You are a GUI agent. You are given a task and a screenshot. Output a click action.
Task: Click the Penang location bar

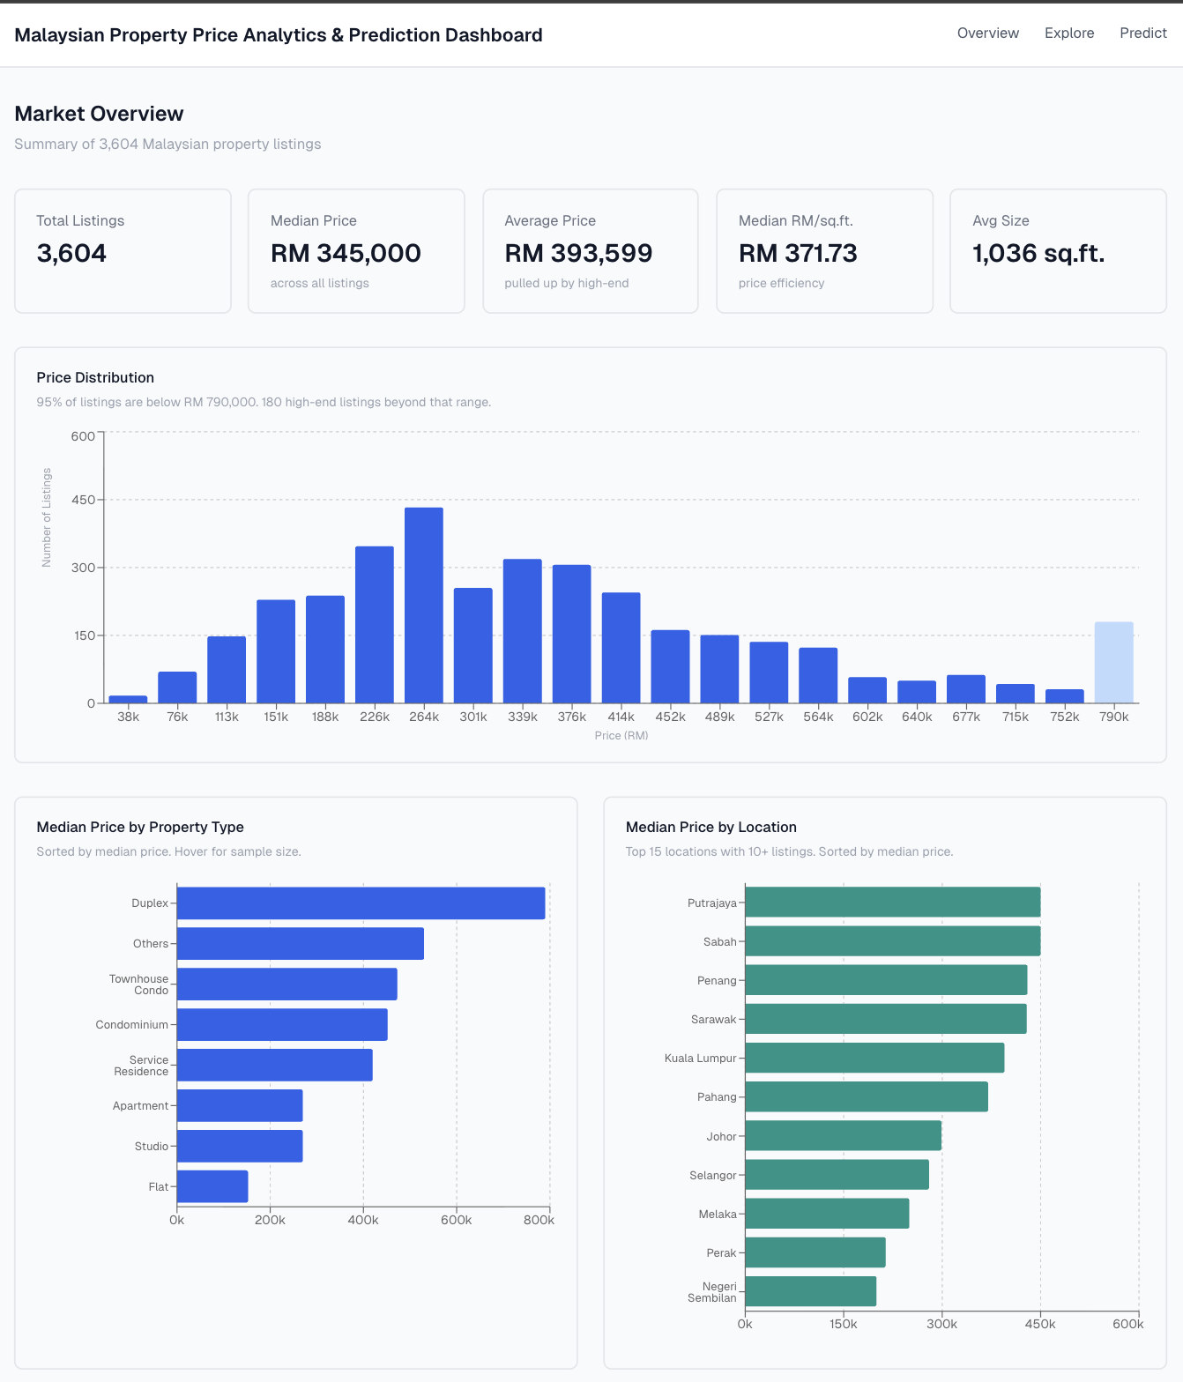(886, 980)
